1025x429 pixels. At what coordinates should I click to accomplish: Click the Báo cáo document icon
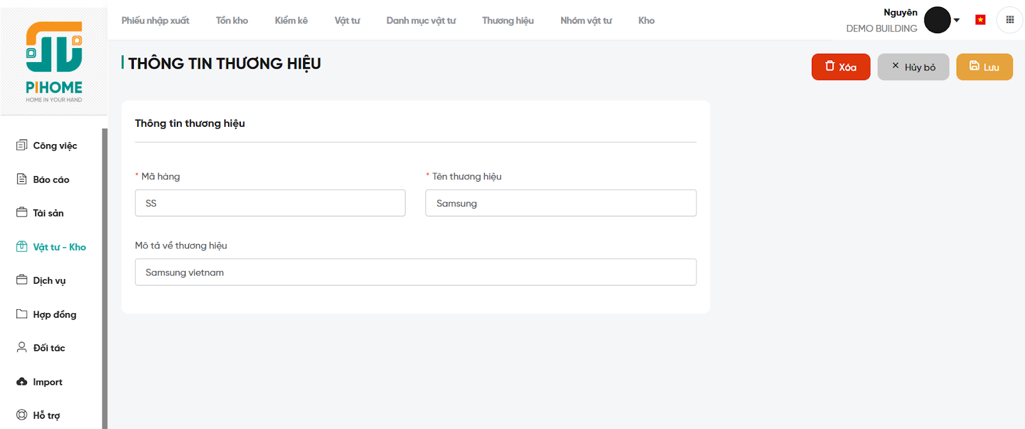tap(22, 179)
